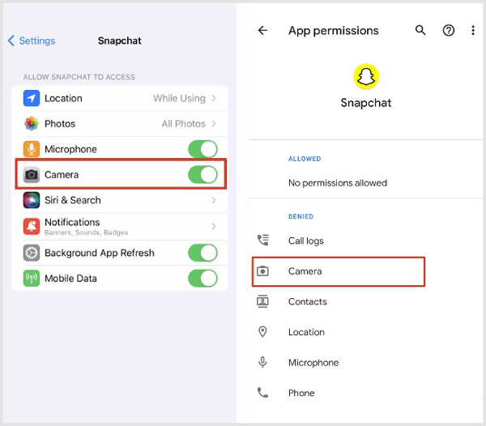This screenshot has width=486, height=426.
Task: Tap the yellow Snapchat ghost logo
Action: tap(366, 76)
